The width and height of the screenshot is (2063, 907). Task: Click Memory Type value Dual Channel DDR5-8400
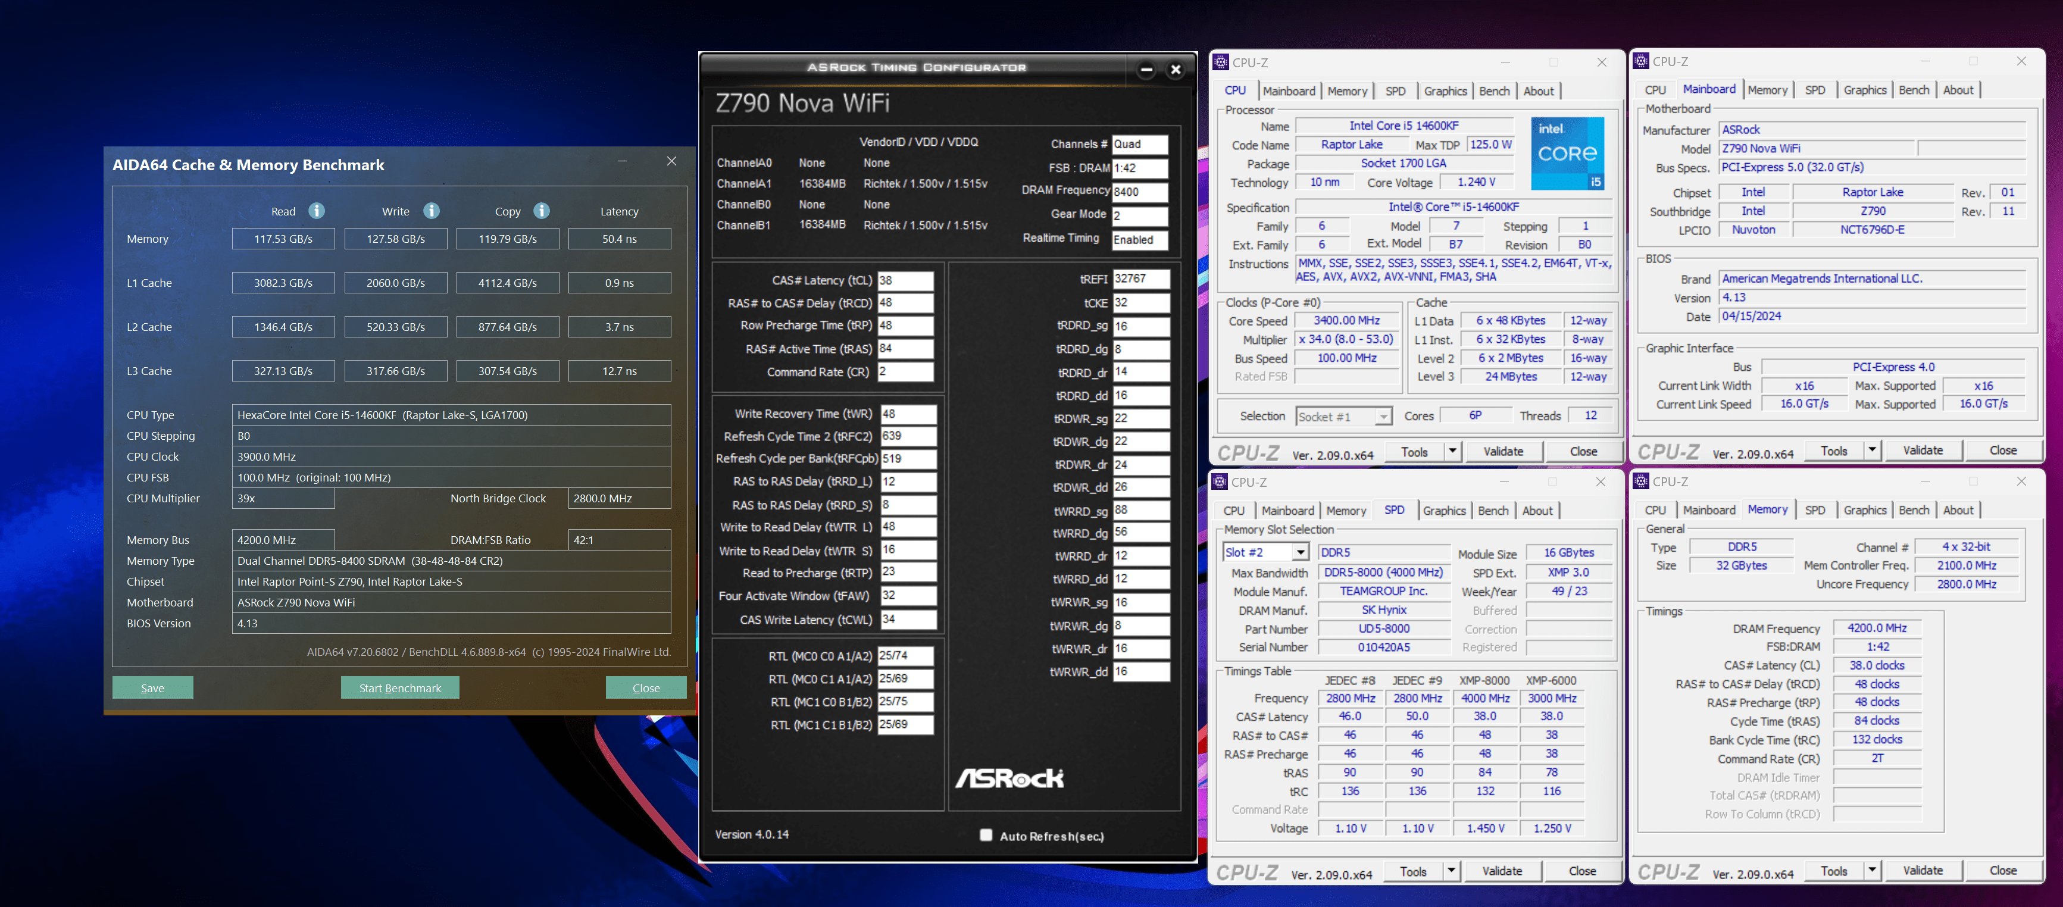click(452, 561)
